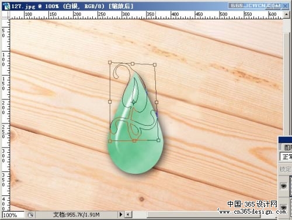Click the top-middle transform handle
The width and height of the screenshot is (292, 220).
[133, 64]
